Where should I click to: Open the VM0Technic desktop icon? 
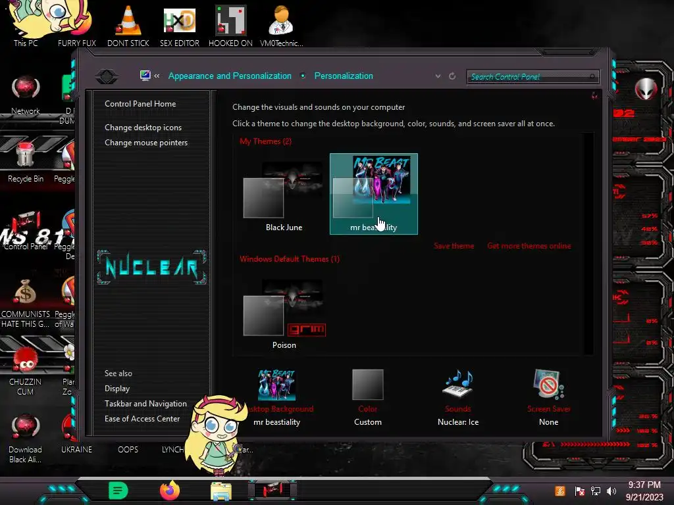(281, 25)
